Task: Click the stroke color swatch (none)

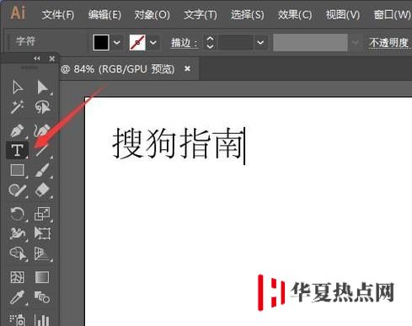Action: click(137, 43)
